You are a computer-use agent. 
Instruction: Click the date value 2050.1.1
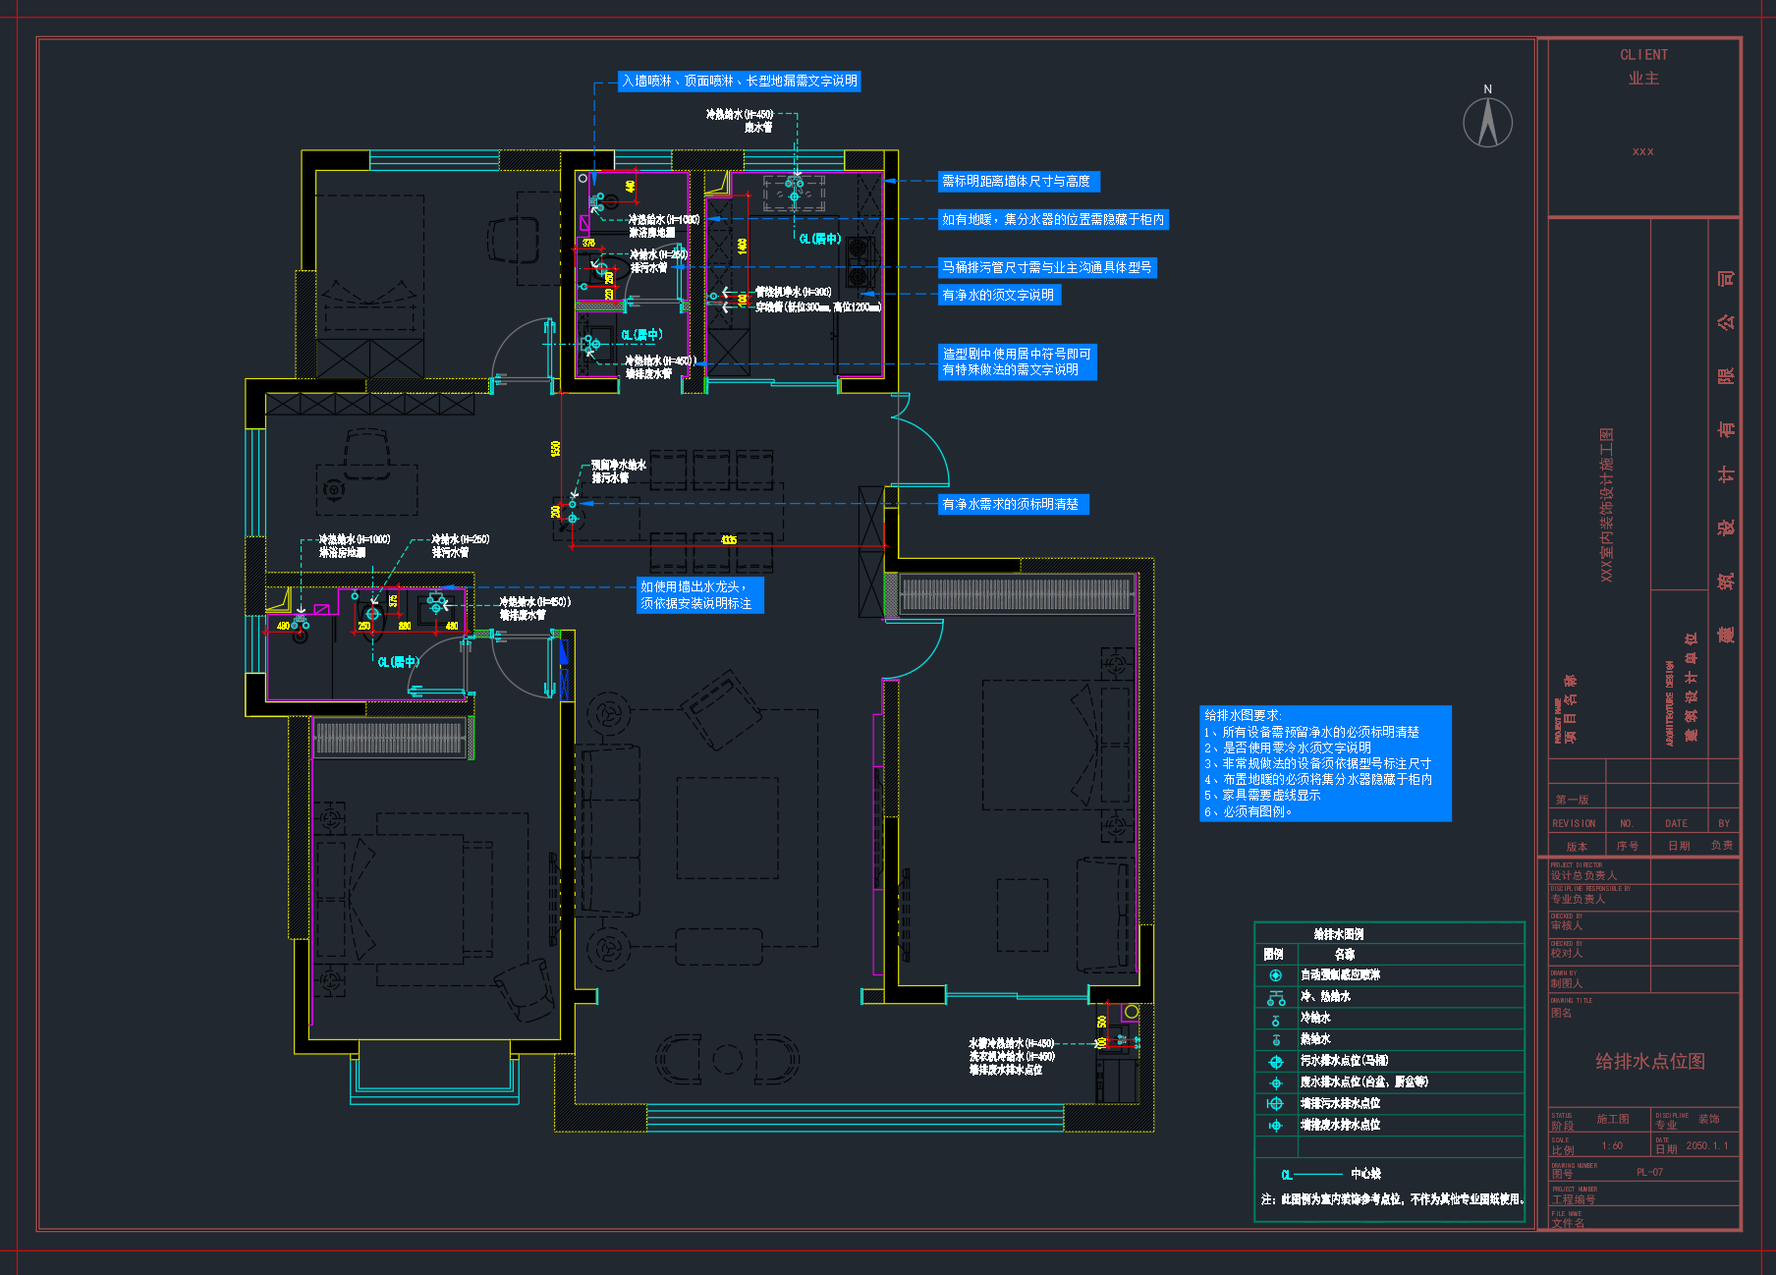click(x=1707, y=1145)
